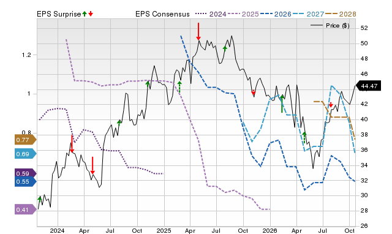Click the 1.2 EPS axis label

coord(26,55)
